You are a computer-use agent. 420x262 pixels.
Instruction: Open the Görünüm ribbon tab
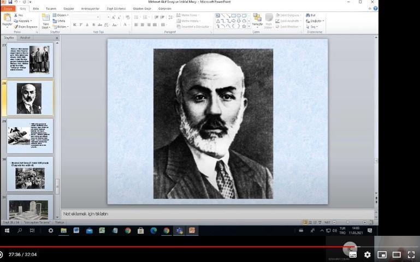(164, 9)
